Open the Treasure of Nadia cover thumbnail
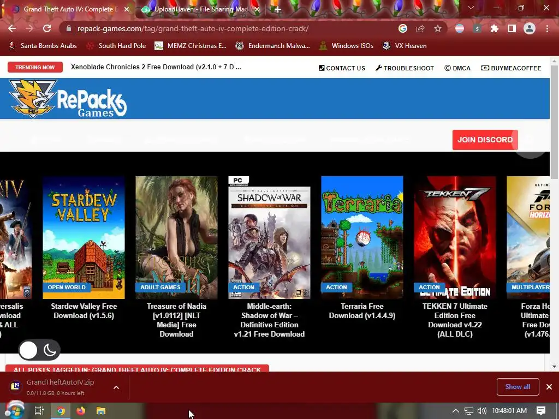559x419 pixels. pyautogui.click(x=176, y=237)
